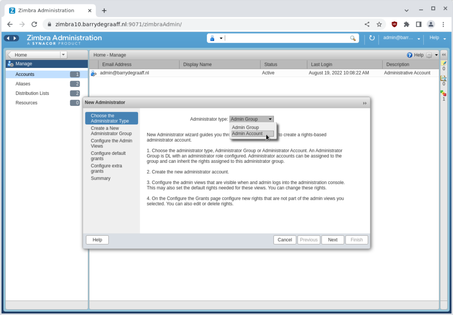Viewport: 453px width, 315px height.
Task: Select Admin Account from the open dropdown
Action: click(x=247, y=134)
